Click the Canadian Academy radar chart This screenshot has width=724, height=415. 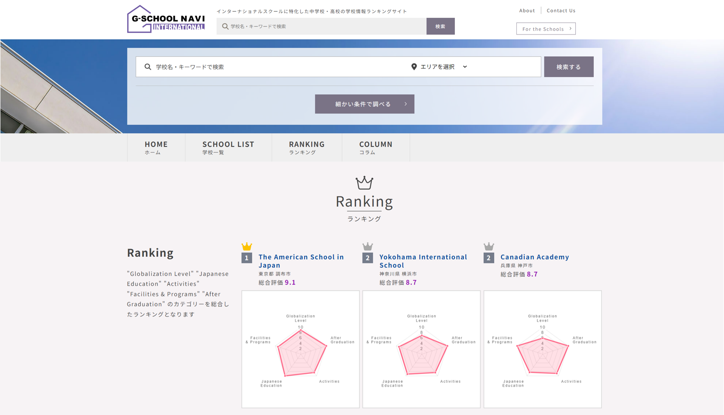coord(543,349)
